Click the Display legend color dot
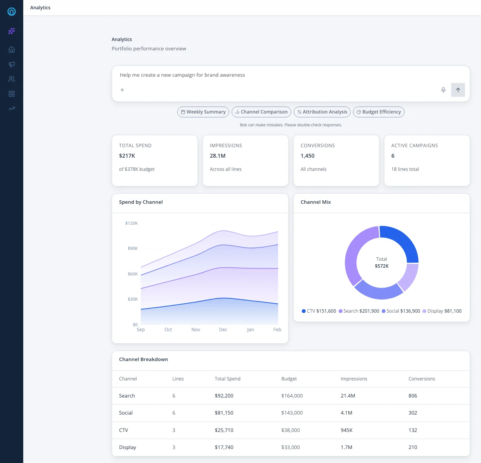This screenshot has width=481, height=463. tap(424, 311)
